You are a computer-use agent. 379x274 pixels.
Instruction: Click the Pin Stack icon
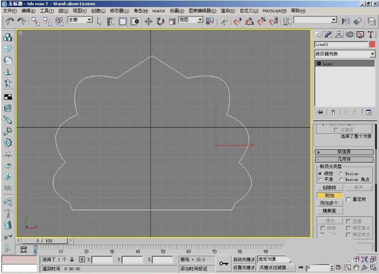click(x=320, y=112)
